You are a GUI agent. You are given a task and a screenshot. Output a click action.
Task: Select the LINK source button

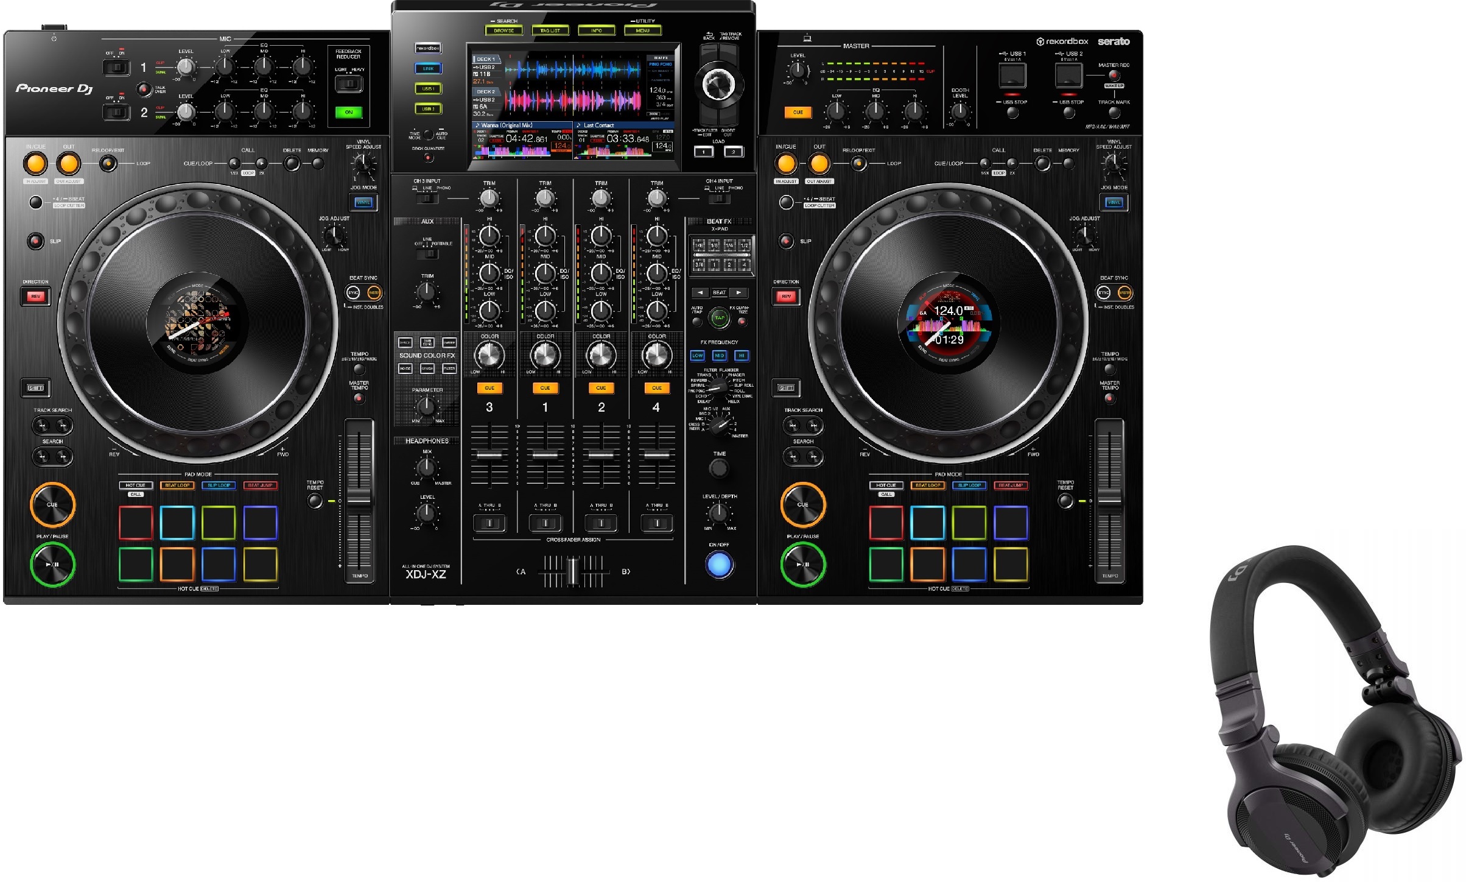click(x=428, y=68)
